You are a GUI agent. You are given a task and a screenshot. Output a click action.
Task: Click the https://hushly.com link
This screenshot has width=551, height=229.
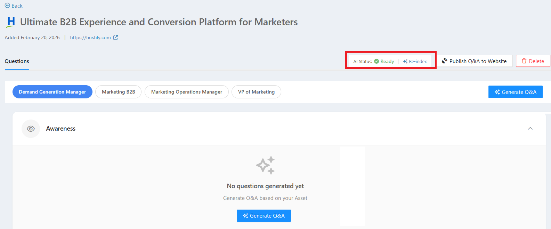pos(90,37)
